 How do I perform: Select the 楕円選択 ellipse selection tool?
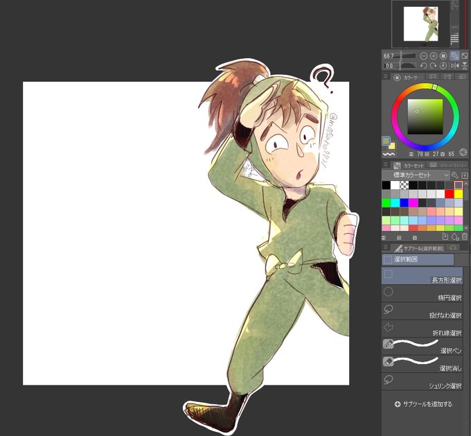422,293
